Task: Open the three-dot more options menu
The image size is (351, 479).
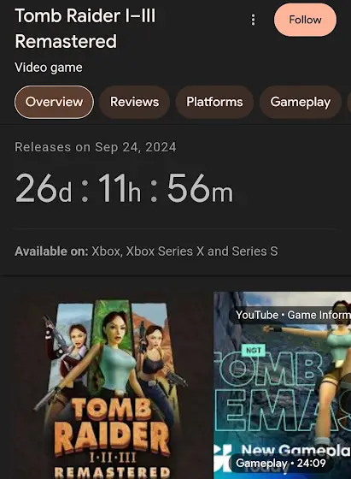Action: pyautogui.click(x=253, y=21)
